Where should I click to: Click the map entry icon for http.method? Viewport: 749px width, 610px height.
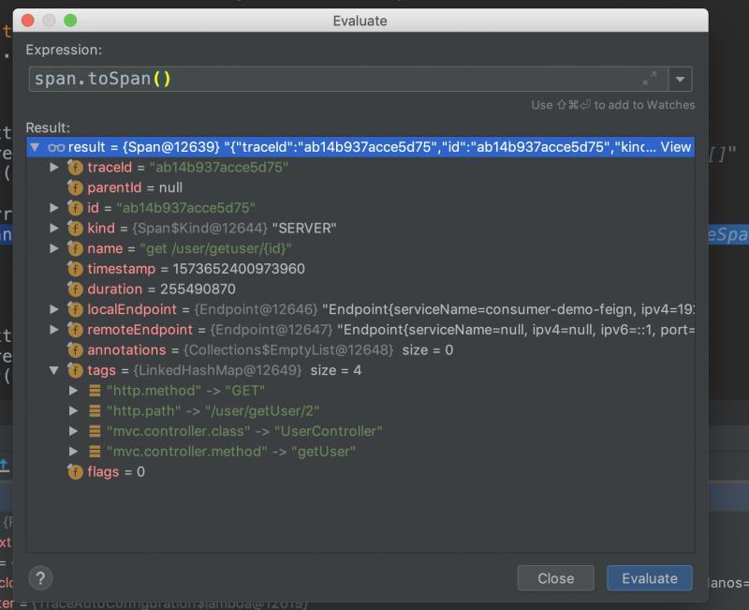point(95,391)
